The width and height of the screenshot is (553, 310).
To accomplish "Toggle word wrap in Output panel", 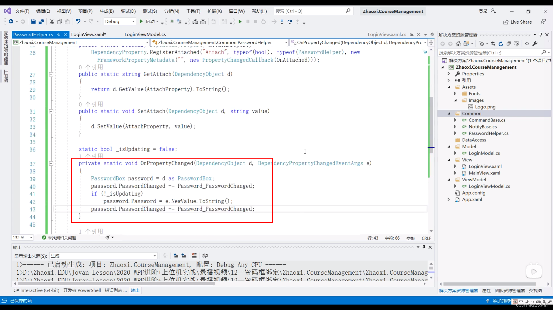I will [x=205, y=256].
